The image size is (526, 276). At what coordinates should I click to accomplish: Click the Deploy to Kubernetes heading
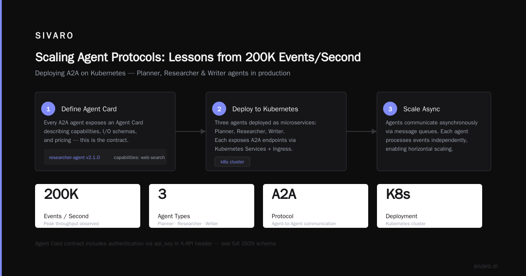pos(265,109)
